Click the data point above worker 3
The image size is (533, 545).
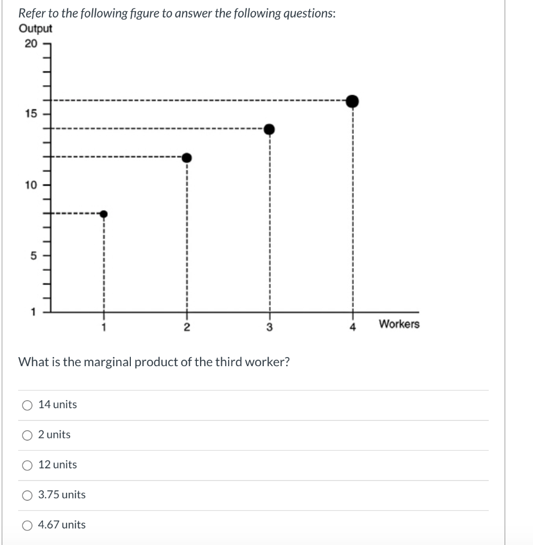[x=270, y=128]
